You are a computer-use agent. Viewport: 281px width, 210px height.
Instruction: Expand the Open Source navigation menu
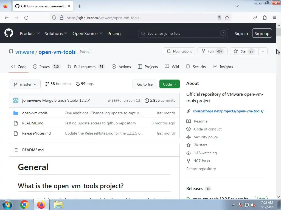point(88,33)
